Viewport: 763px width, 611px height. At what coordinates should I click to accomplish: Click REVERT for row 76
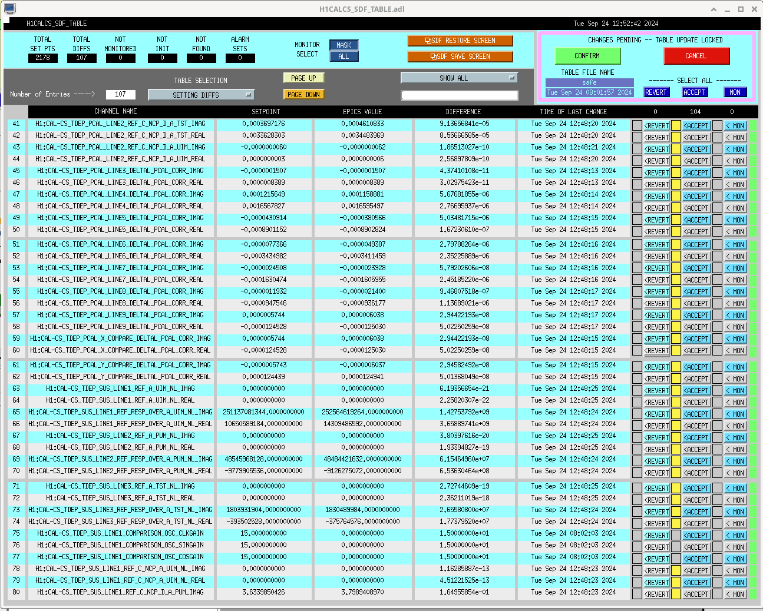(656, 547)
